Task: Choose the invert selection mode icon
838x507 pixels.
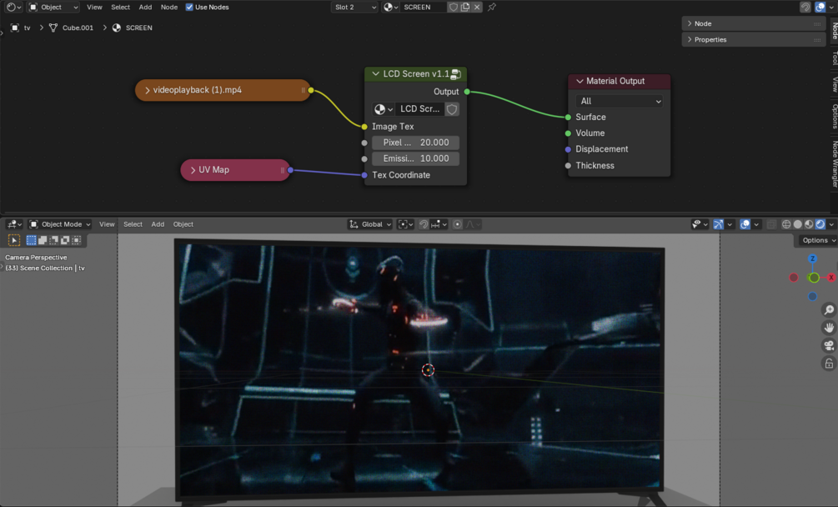Action: pos(65,240)
